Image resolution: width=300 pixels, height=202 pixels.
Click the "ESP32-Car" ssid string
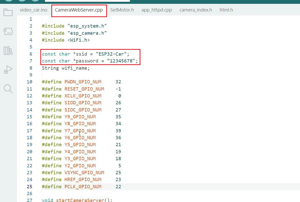(111, 54)
